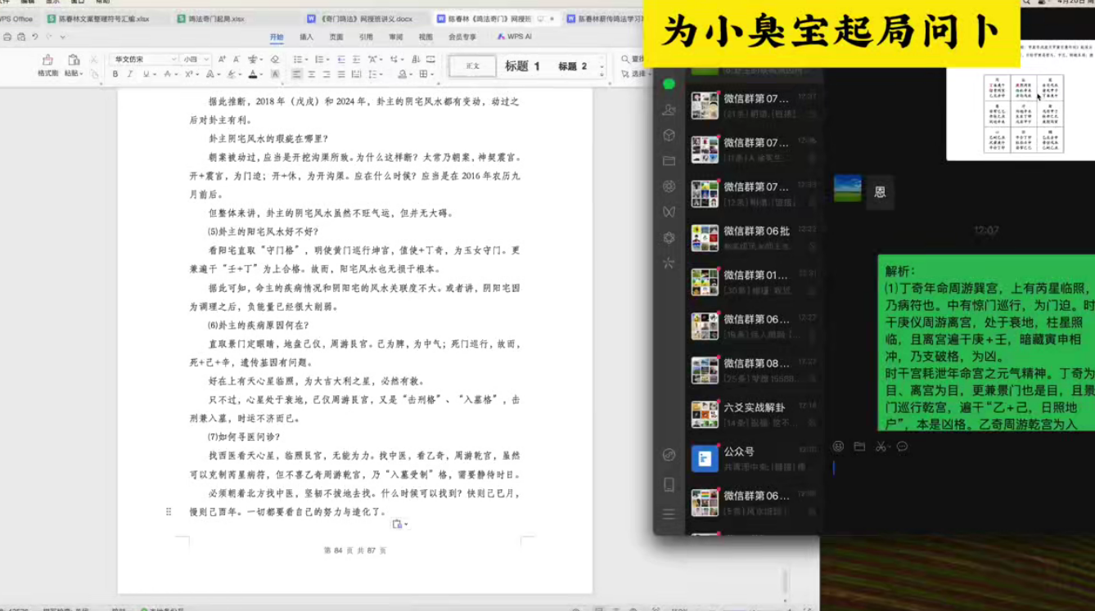Click the increase indent icon
Screen dimensions: 1095x611
(x=356, y=60)
